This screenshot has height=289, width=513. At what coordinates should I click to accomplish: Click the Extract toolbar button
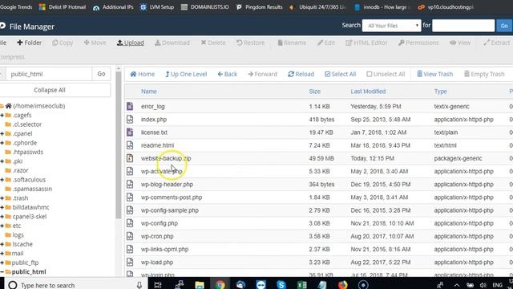tap(497, 43)
